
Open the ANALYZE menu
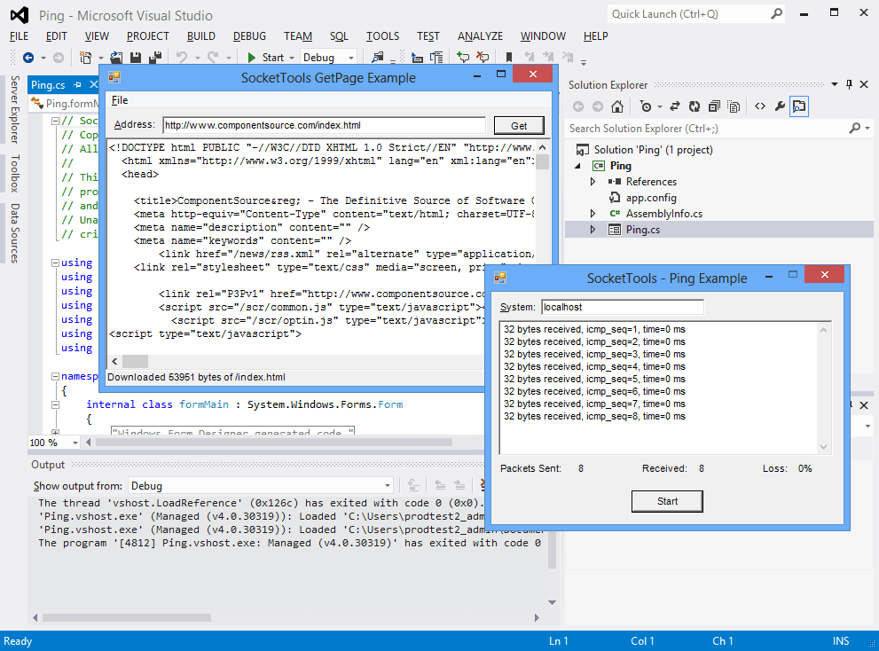point(480,35)
